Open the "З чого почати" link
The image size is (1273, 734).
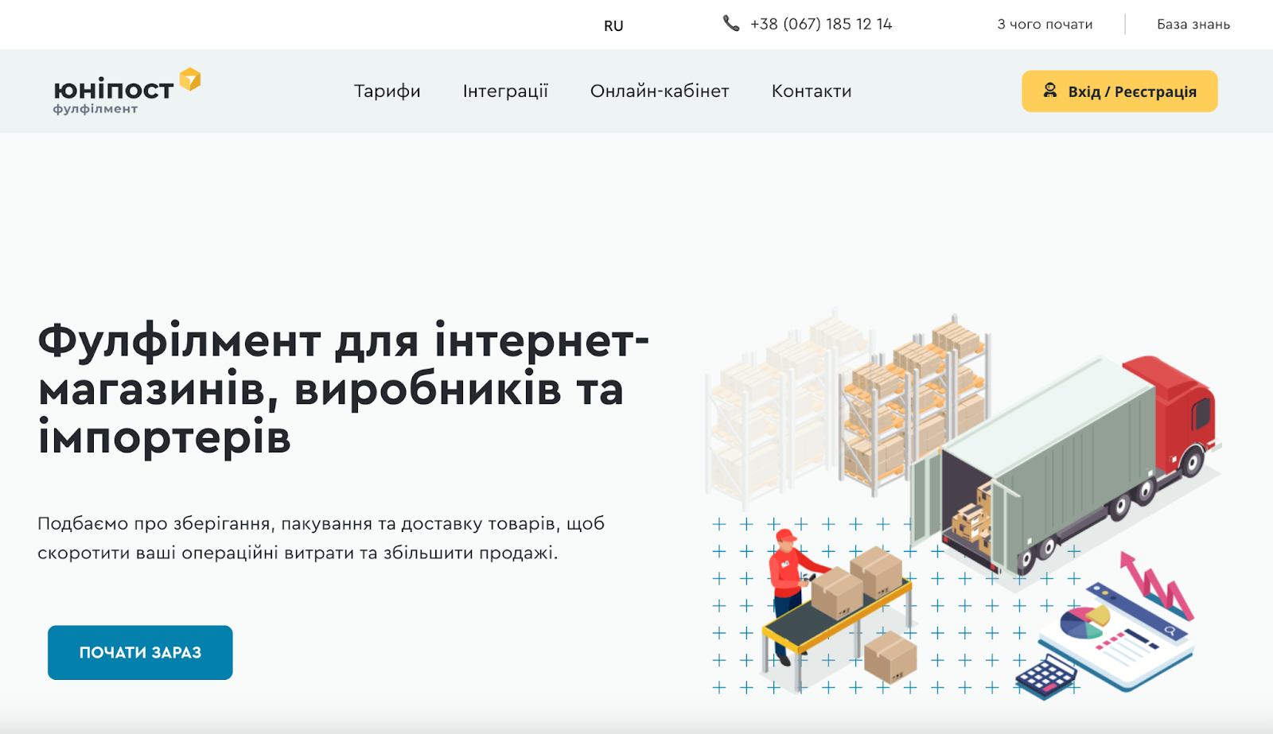click(1045, 25)
